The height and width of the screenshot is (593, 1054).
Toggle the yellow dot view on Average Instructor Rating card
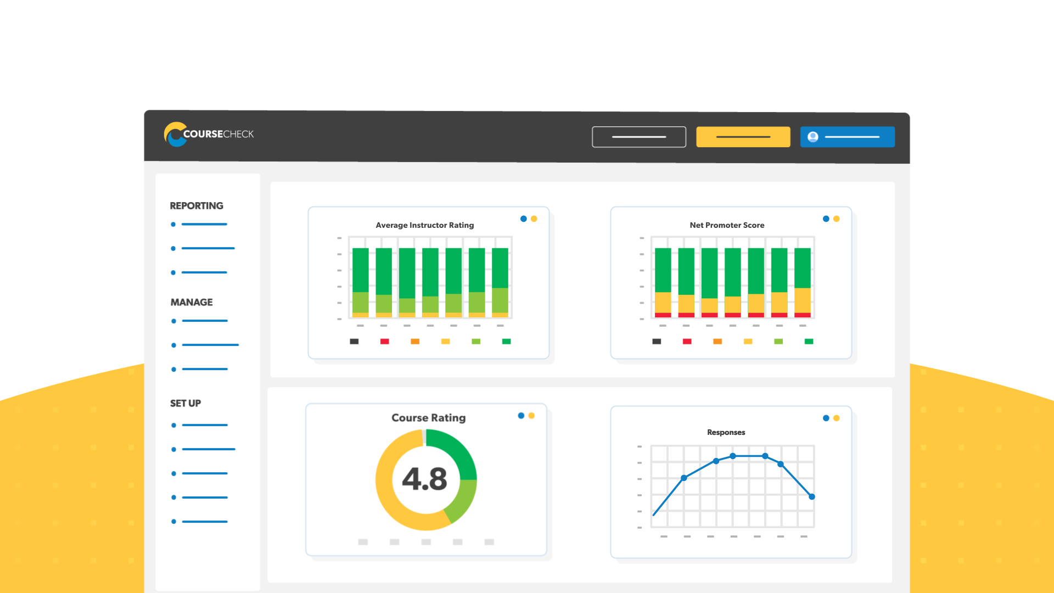coord(534,219)
